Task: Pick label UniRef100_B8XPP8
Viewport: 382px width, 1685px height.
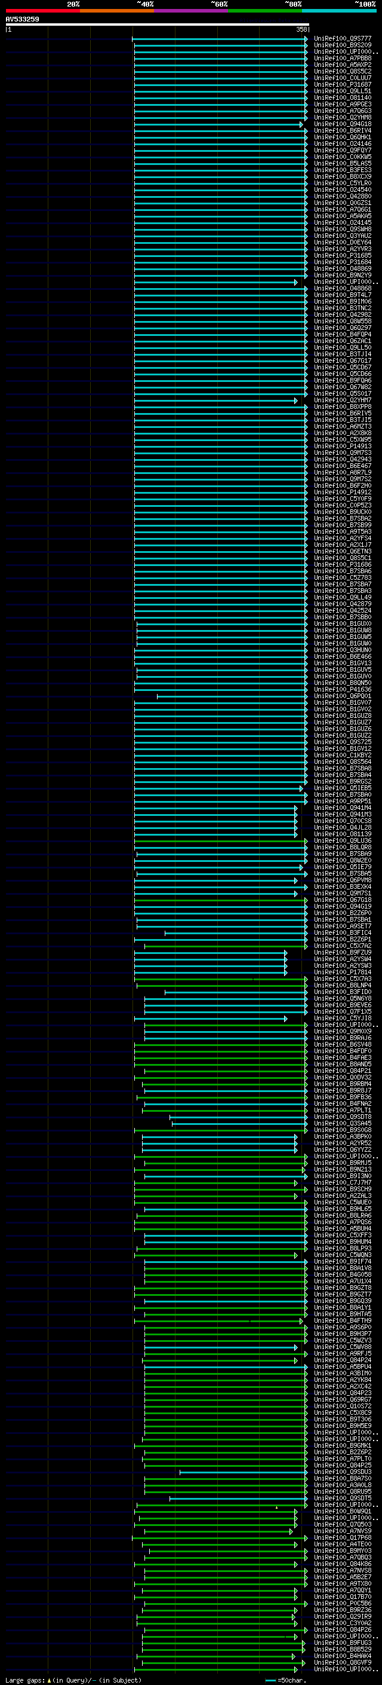Action: (343, 407)
